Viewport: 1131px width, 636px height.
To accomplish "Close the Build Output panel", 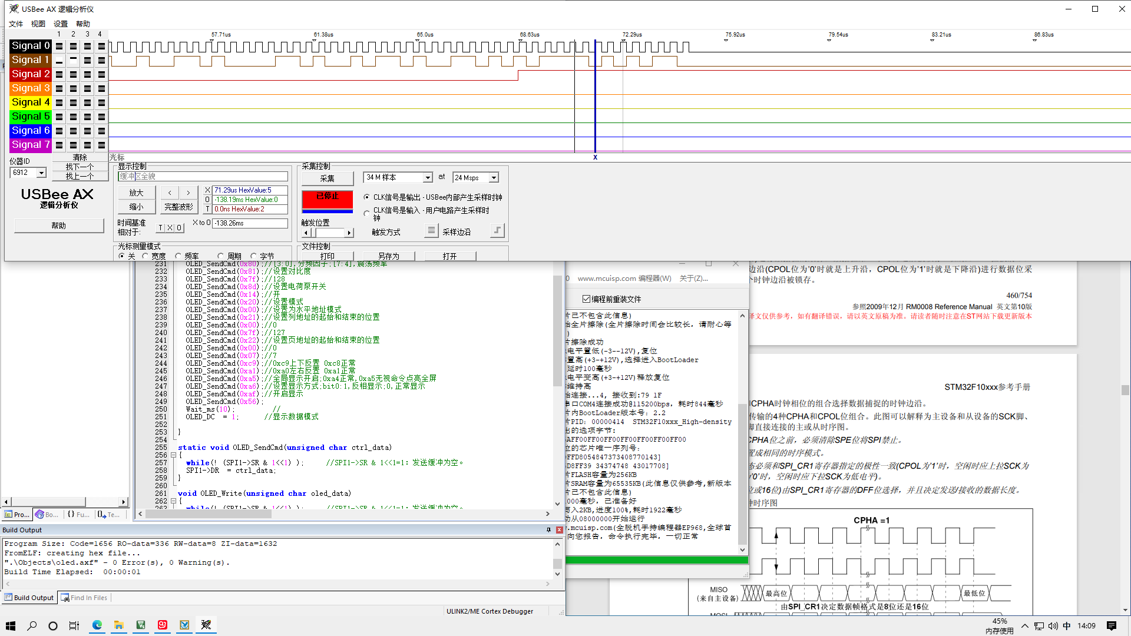I will pyautogui.click(x=559, y=530).
